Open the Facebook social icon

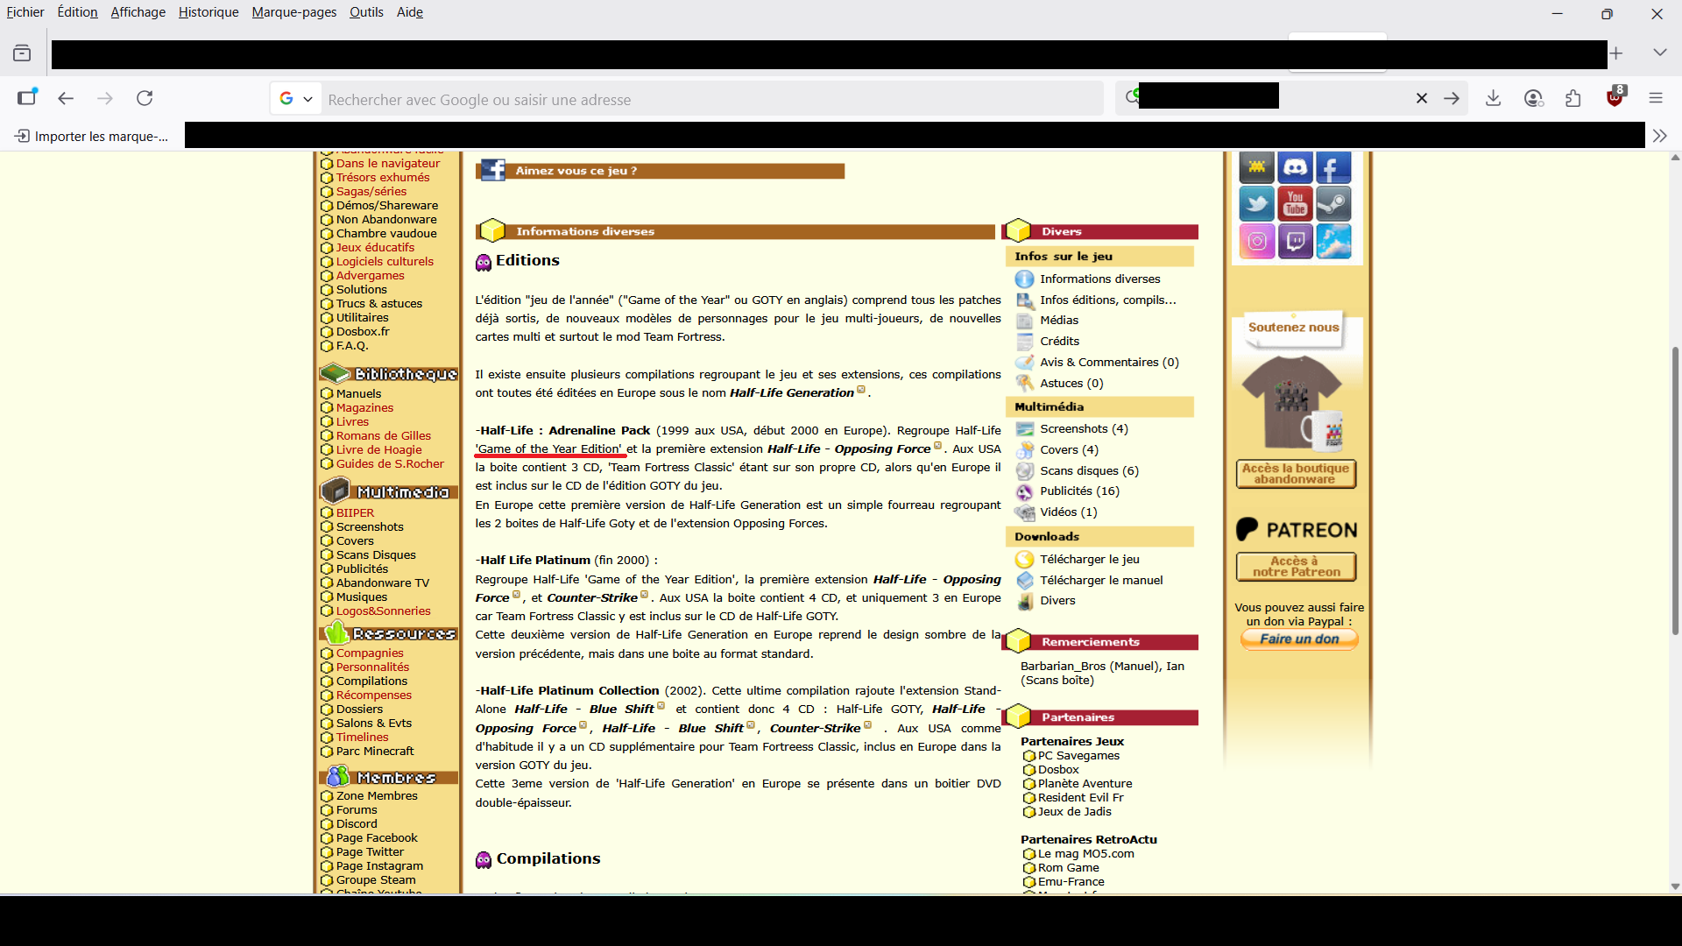click(1333, 166)
